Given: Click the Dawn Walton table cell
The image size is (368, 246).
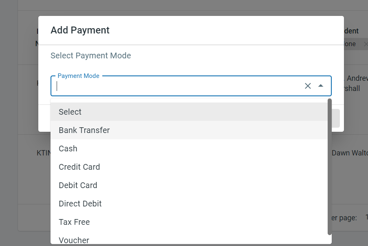Looking at the screenshot, I should pos(350,153).
